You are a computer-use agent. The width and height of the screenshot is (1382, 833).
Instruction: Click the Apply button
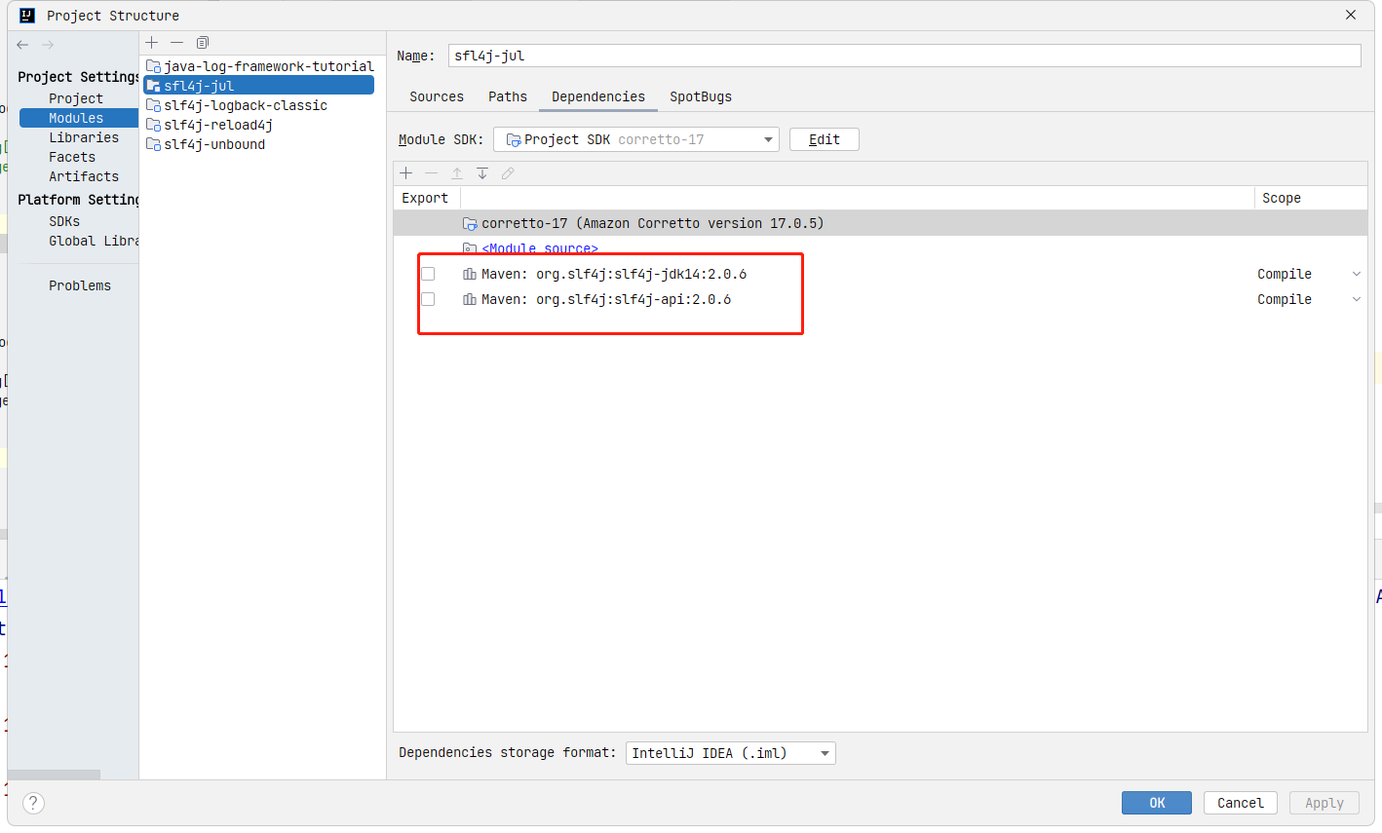[x=1324, y=803]
